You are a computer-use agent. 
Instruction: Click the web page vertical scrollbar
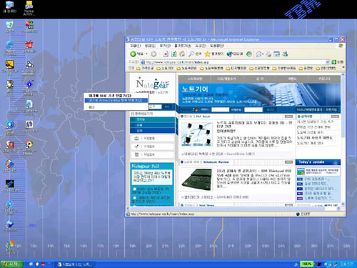343,139
